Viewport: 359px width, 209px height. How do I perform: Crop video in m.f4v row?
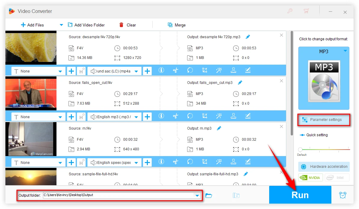tap(205, 161)
